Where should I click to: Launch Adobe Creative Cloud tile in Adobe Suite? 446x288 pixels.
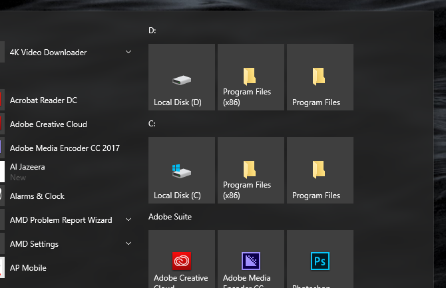point(182,259)
